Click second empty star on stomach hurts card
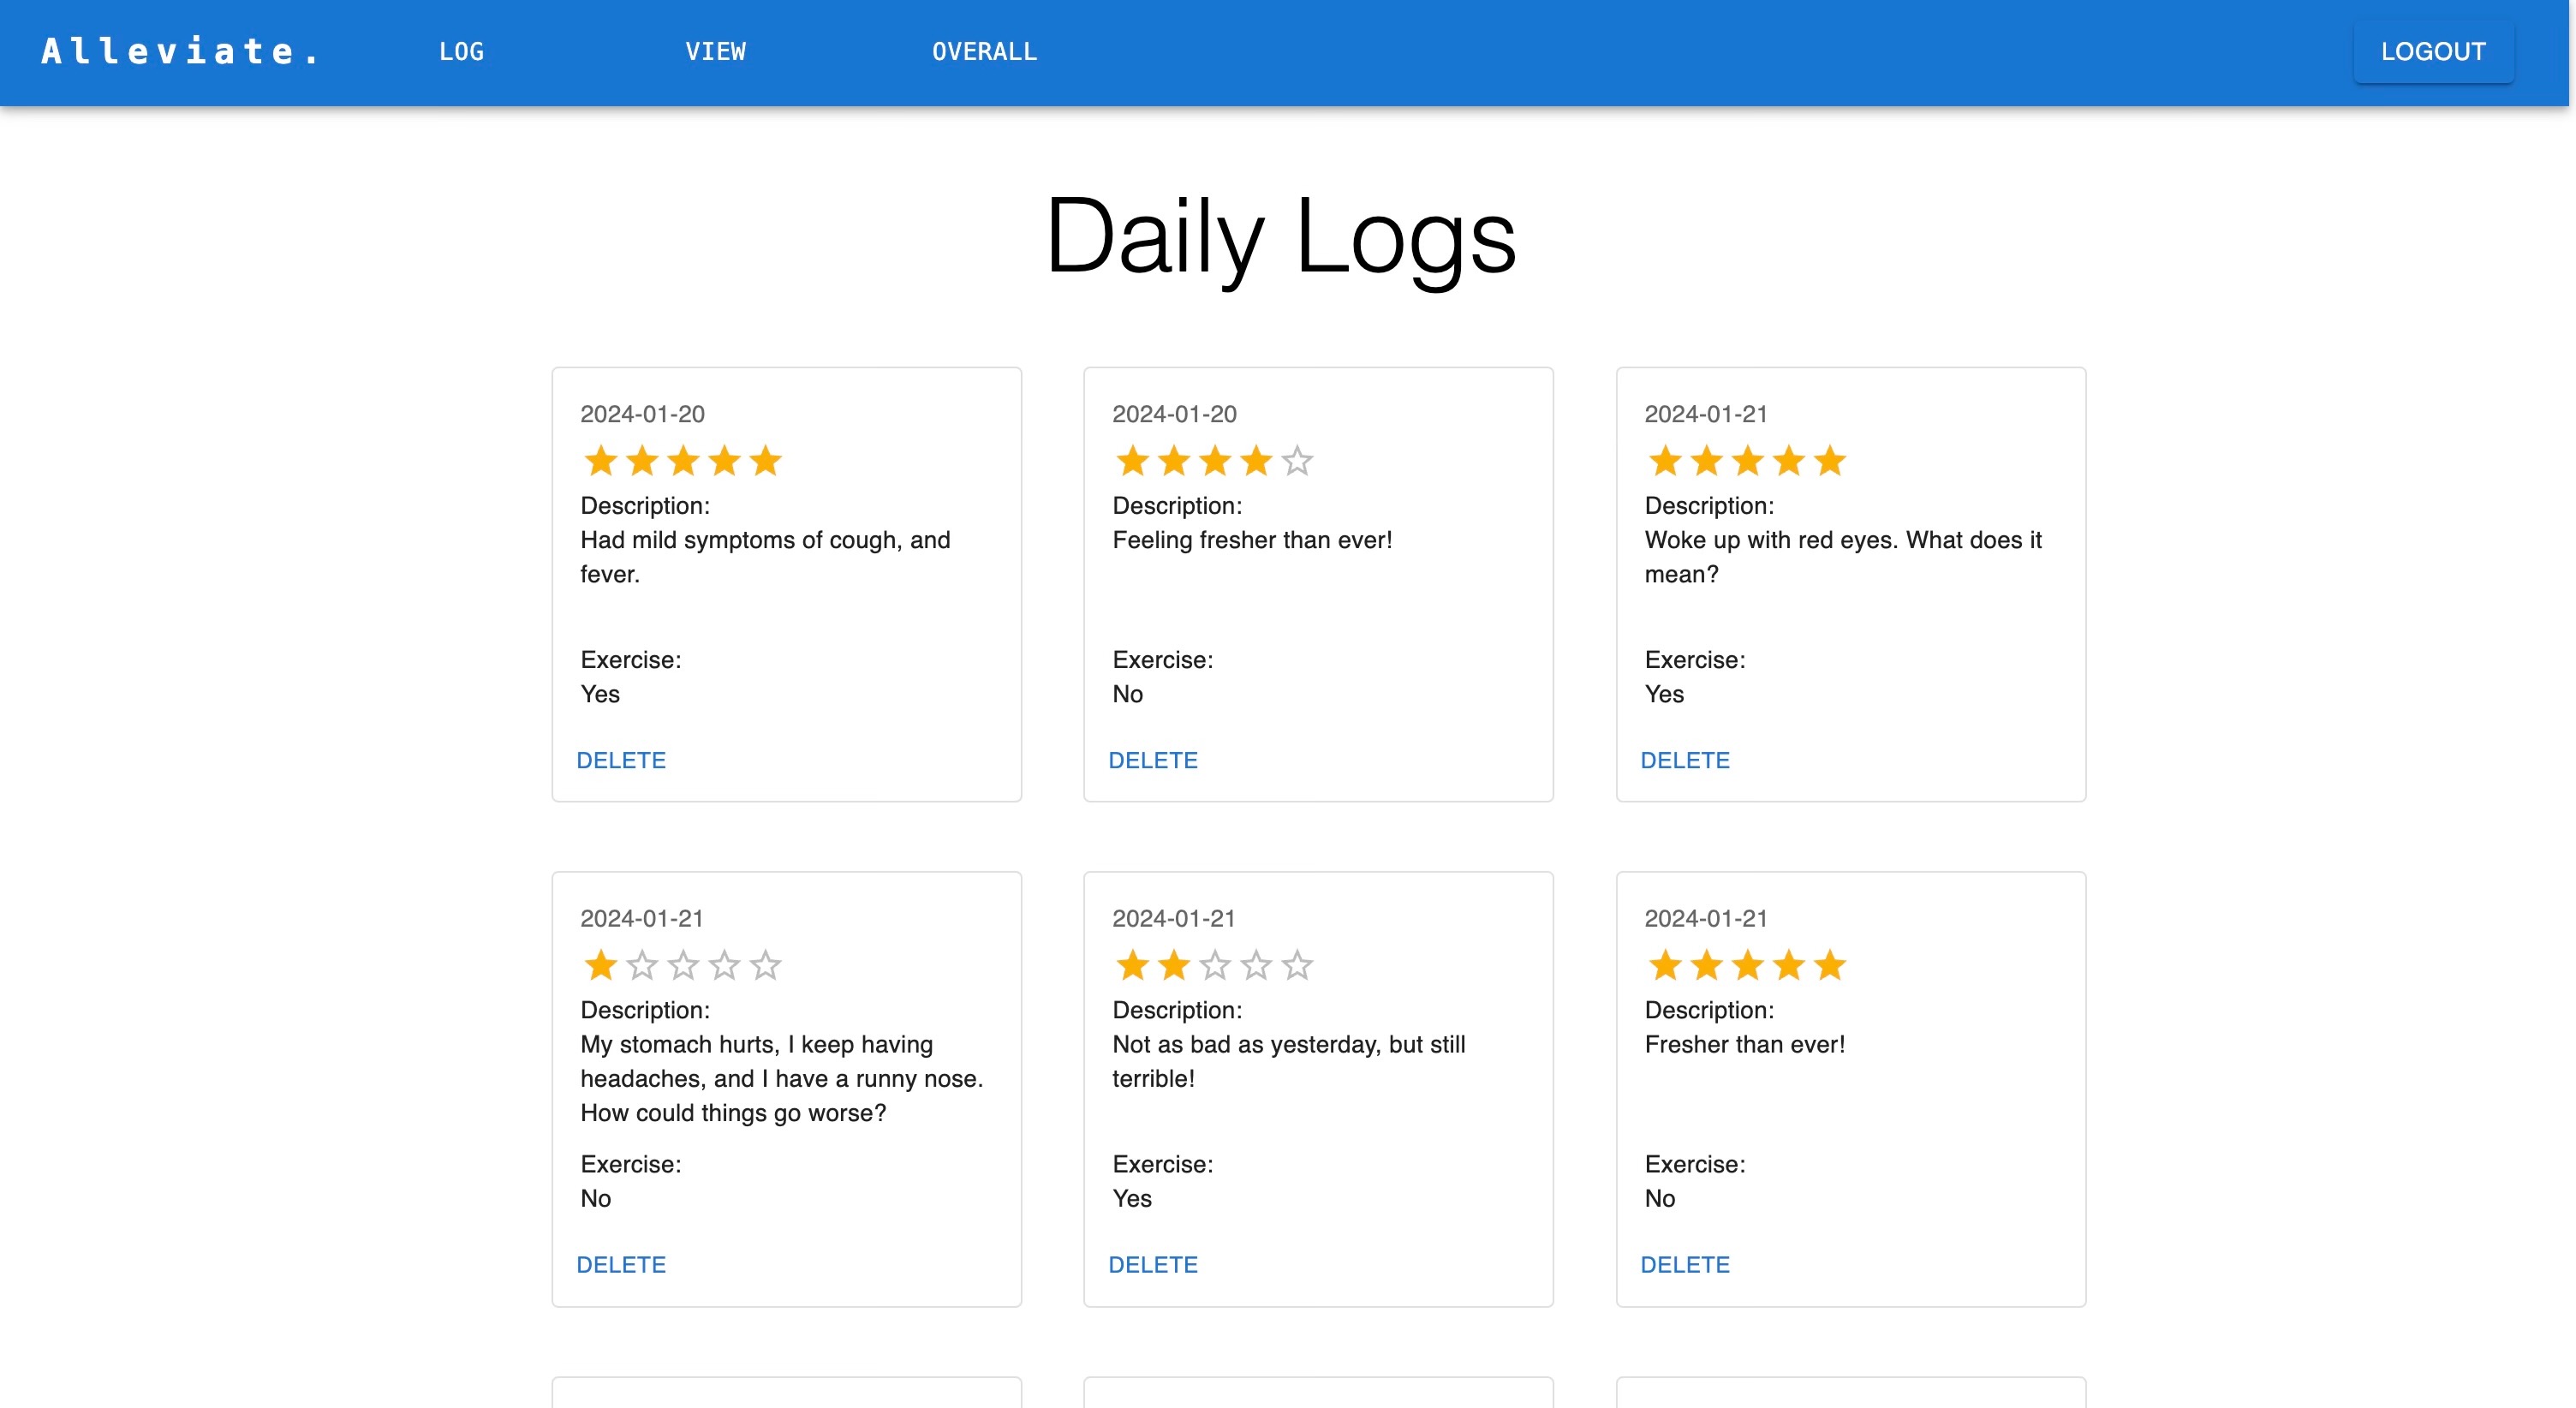The width and height of the screenshot is (2576, 1408). [x=642, y=966]
